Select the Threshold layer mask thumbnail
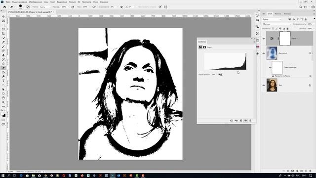The height and width of the screenshot is (178, 316). [285, 39]
